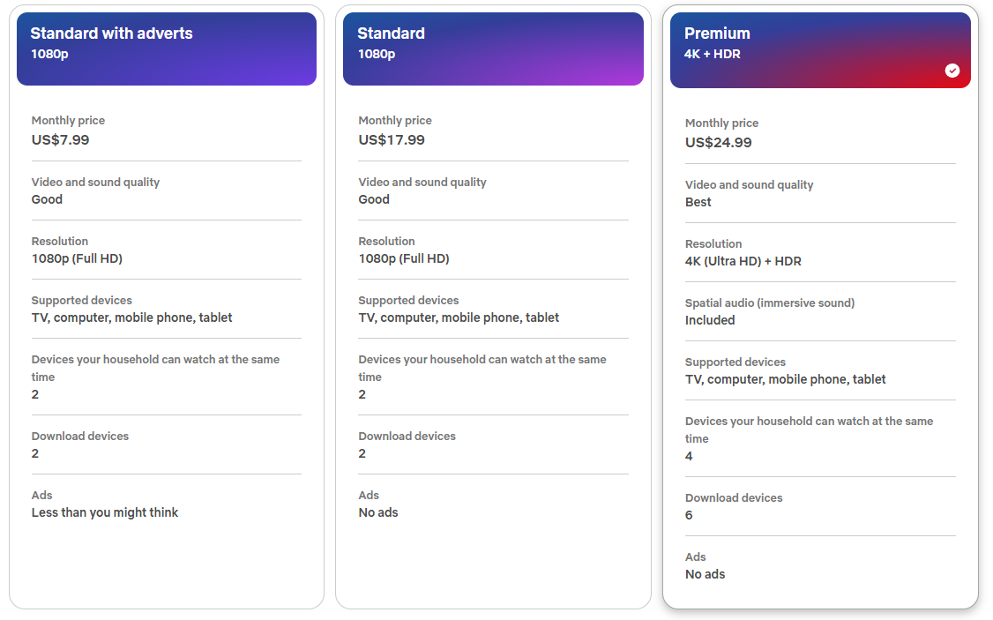This screenshot has height=620, width=993.
Task: Click "4K (Ultra HD) + HDR" resolution value
Action: coord(743,261)
